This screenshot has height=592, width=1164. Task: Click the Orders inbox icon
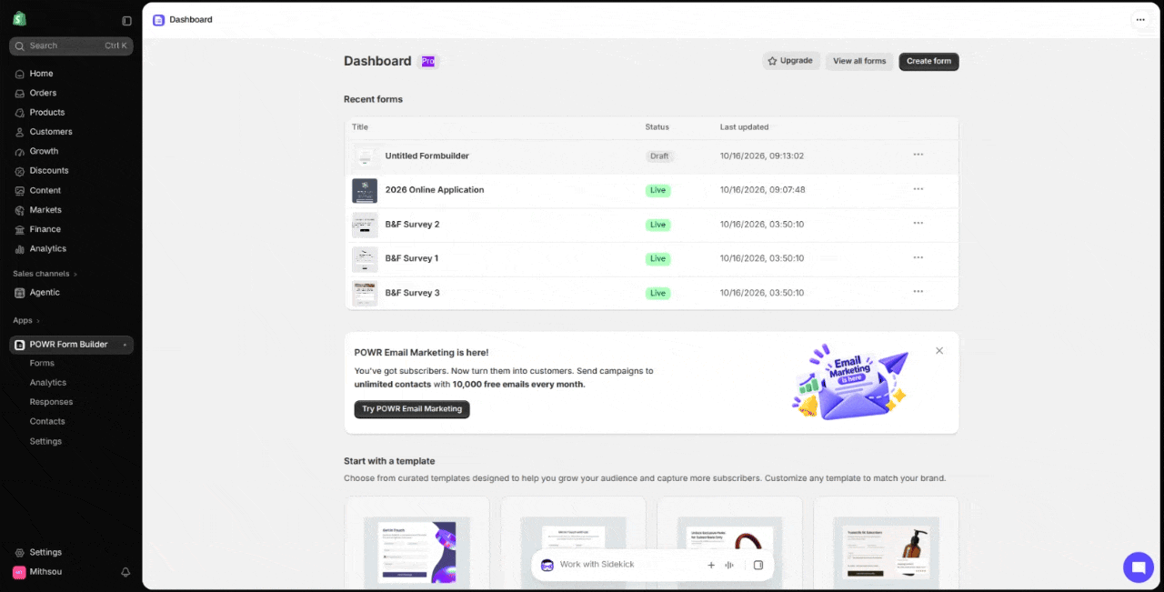(x=20, y=93)
